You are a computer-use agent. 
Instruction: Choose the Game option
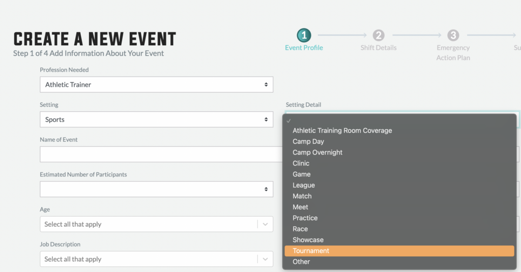pos(301,174)
